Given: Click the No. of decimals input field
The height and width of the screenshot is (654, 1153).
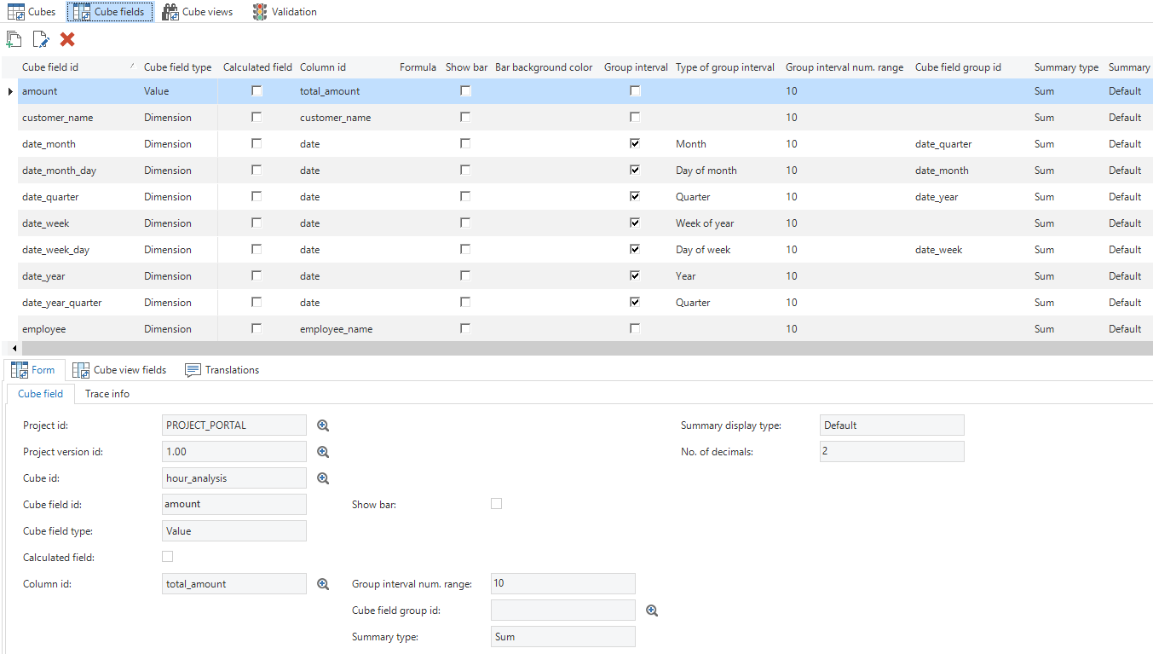Looking at the screenshot, I should pos(891,452).
